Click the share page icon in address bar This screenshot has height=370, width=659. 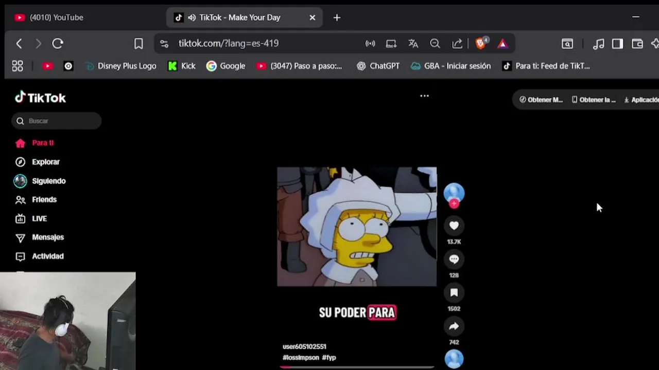(457, 44)
